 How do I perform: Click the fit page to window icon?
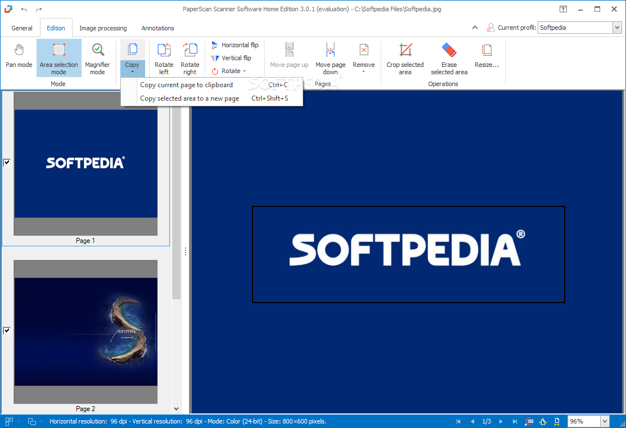click(543, 421)
